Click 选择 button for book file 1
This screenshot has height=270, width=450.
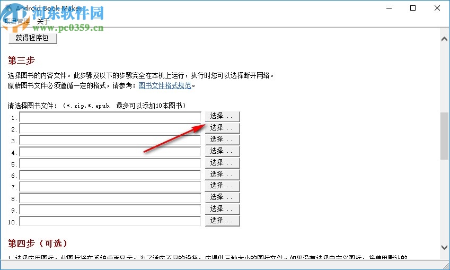[222, 116]
